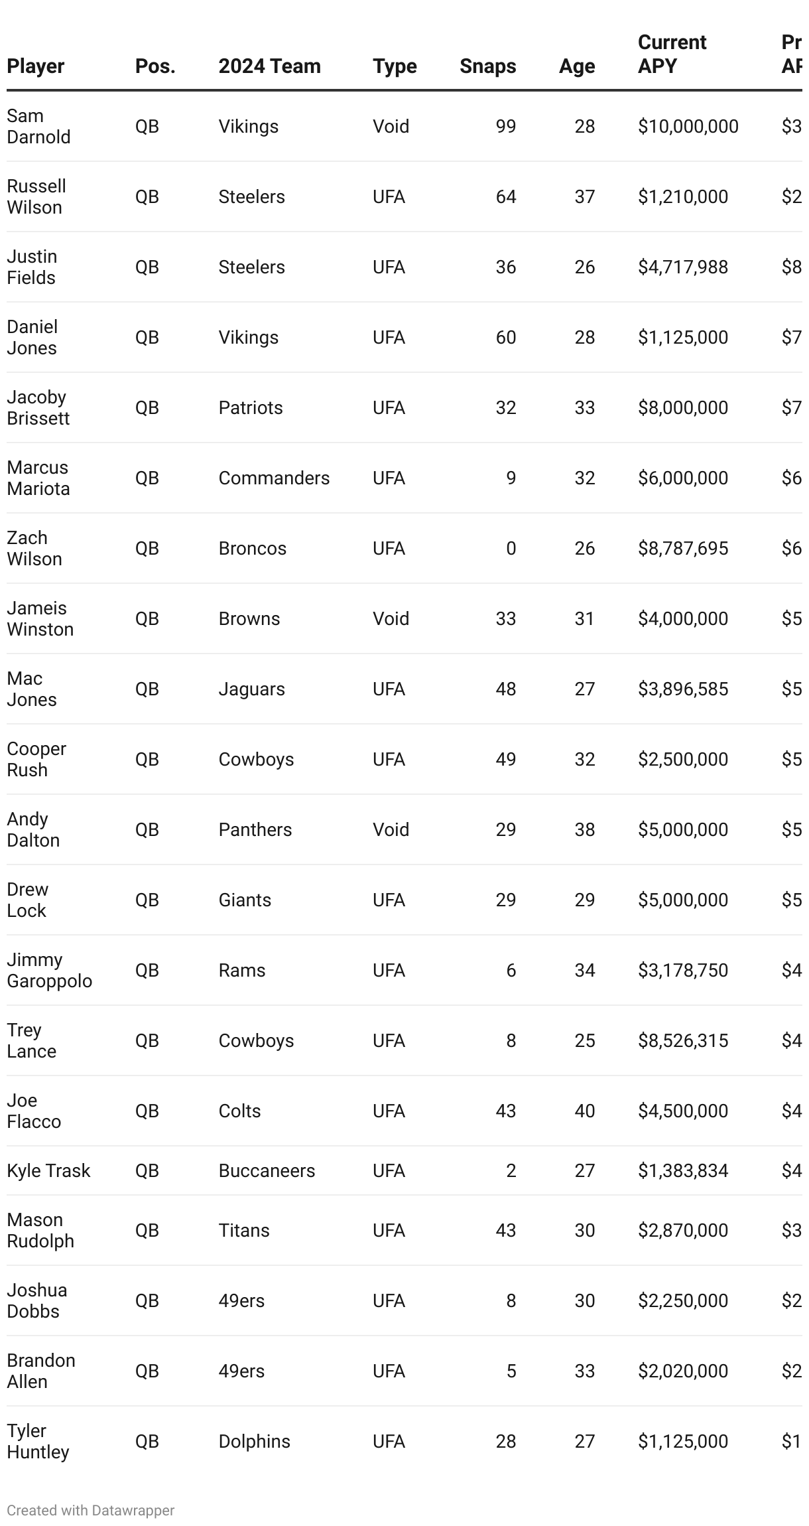Select the Dolphins team cell
This screenshot has width=809, height=1526.
tap(254, 1441)
